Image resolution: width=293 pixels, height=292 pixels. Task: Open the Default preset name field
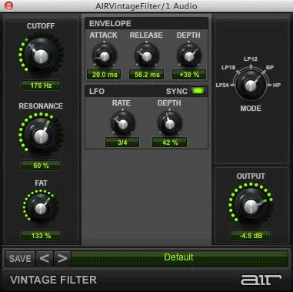[179, 257]
